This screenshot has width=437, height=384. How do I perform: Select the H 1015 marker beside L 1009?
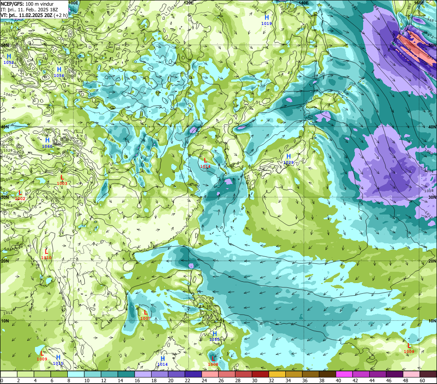[x=58, y=360]
